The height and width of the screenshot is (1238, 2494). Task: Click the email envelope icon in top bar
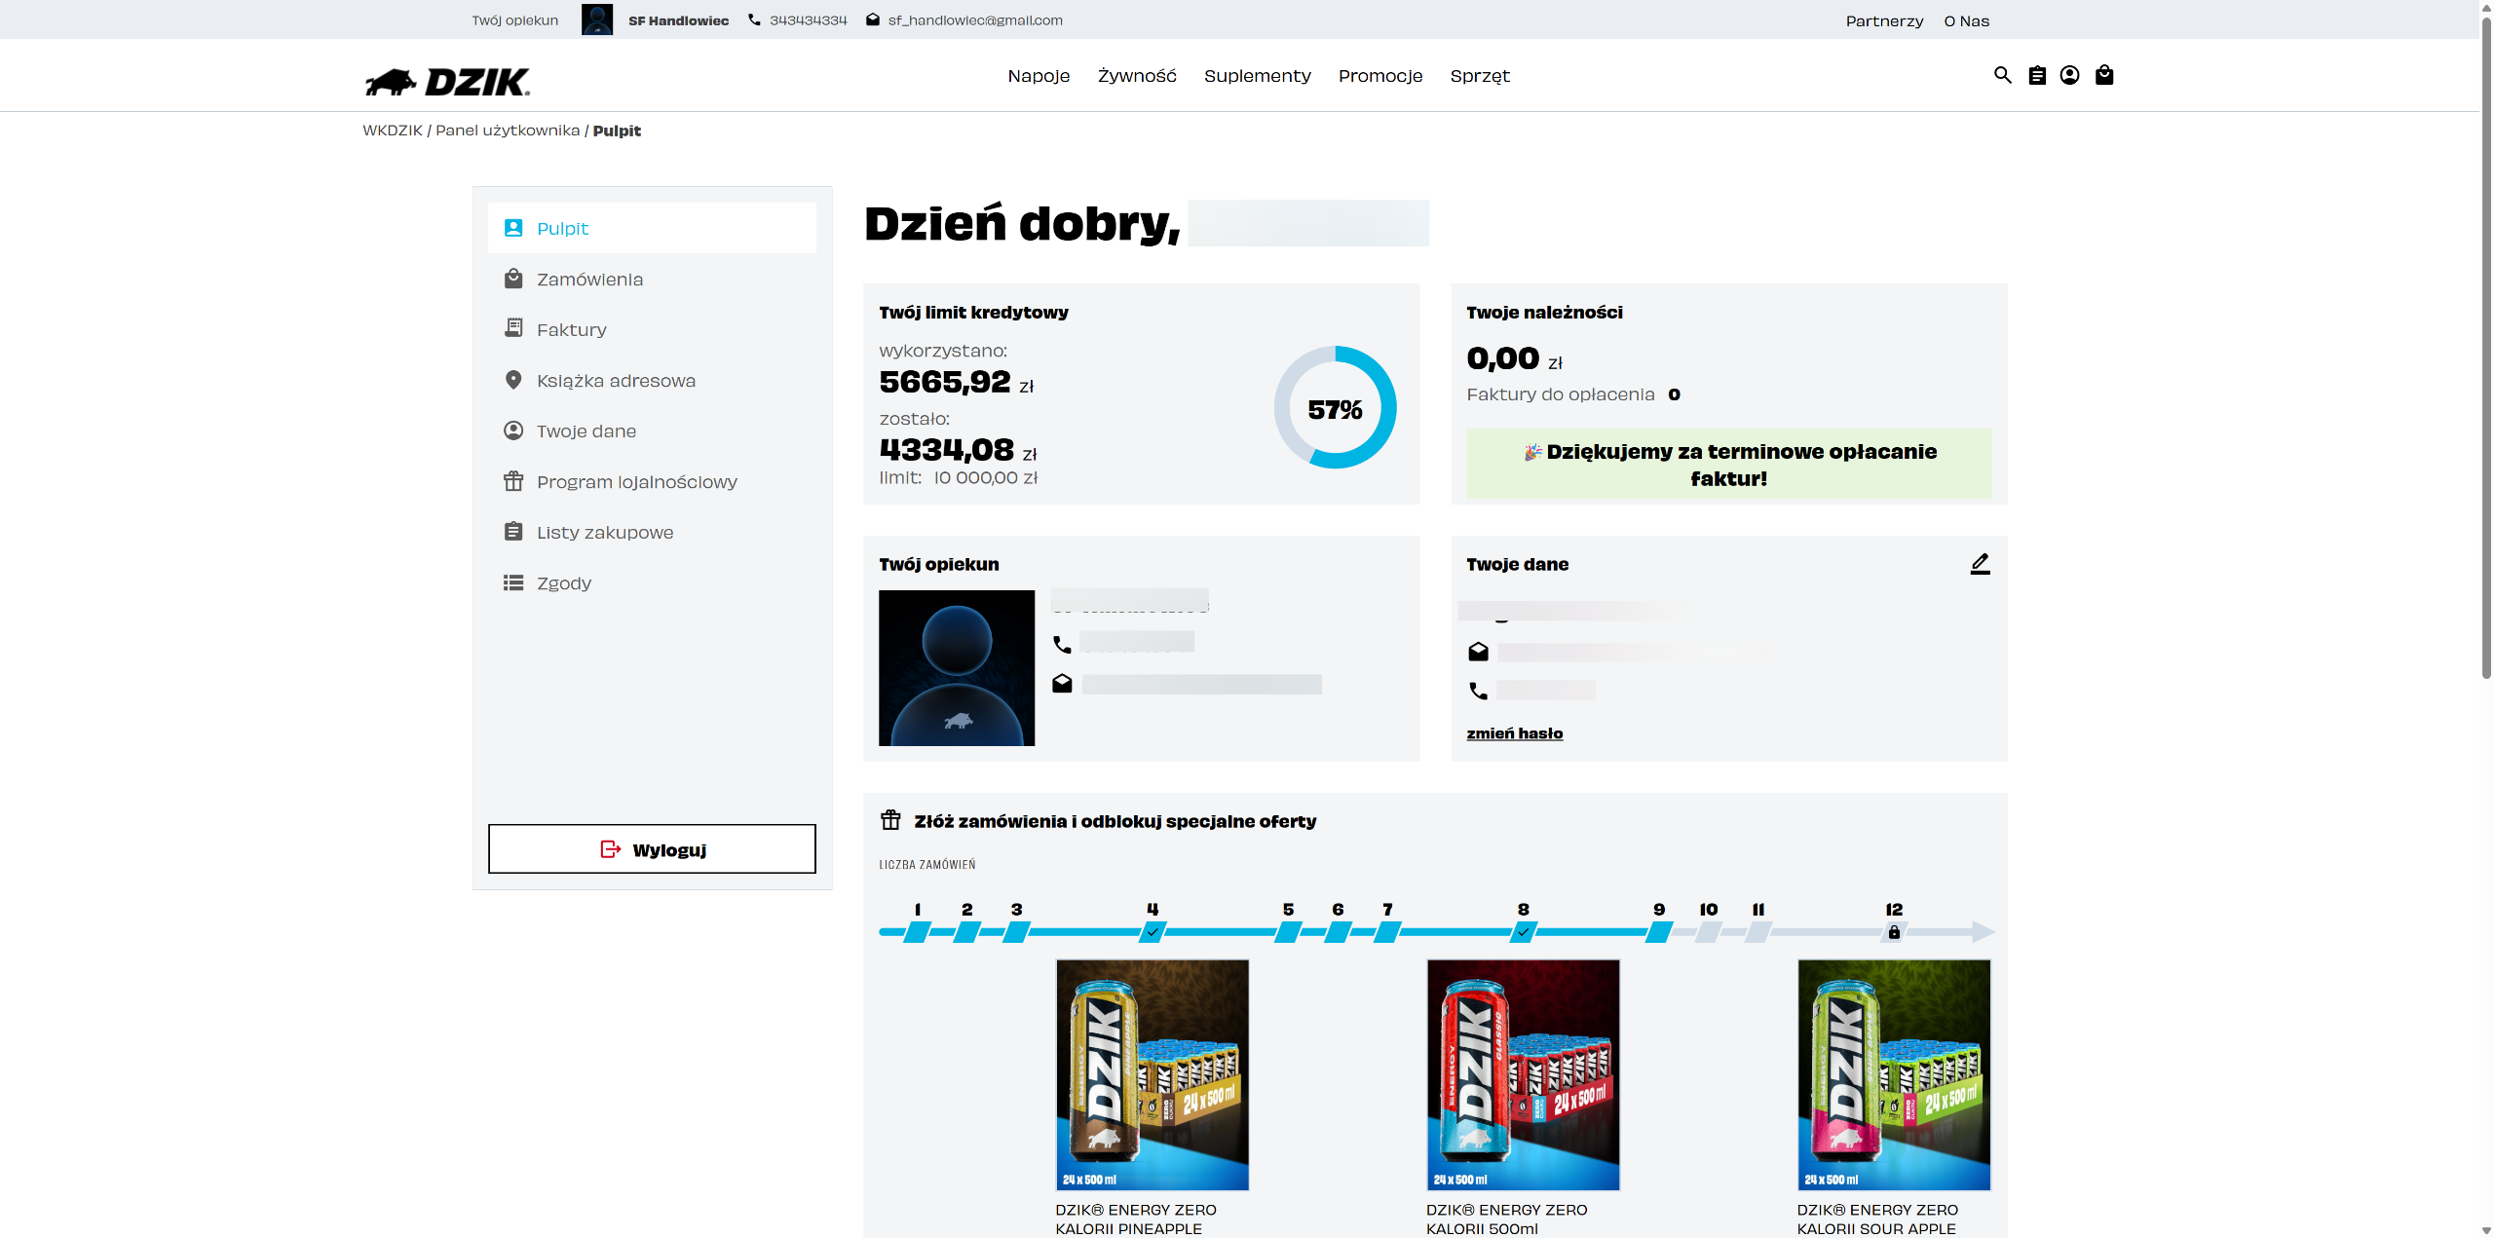coord(873,19)
